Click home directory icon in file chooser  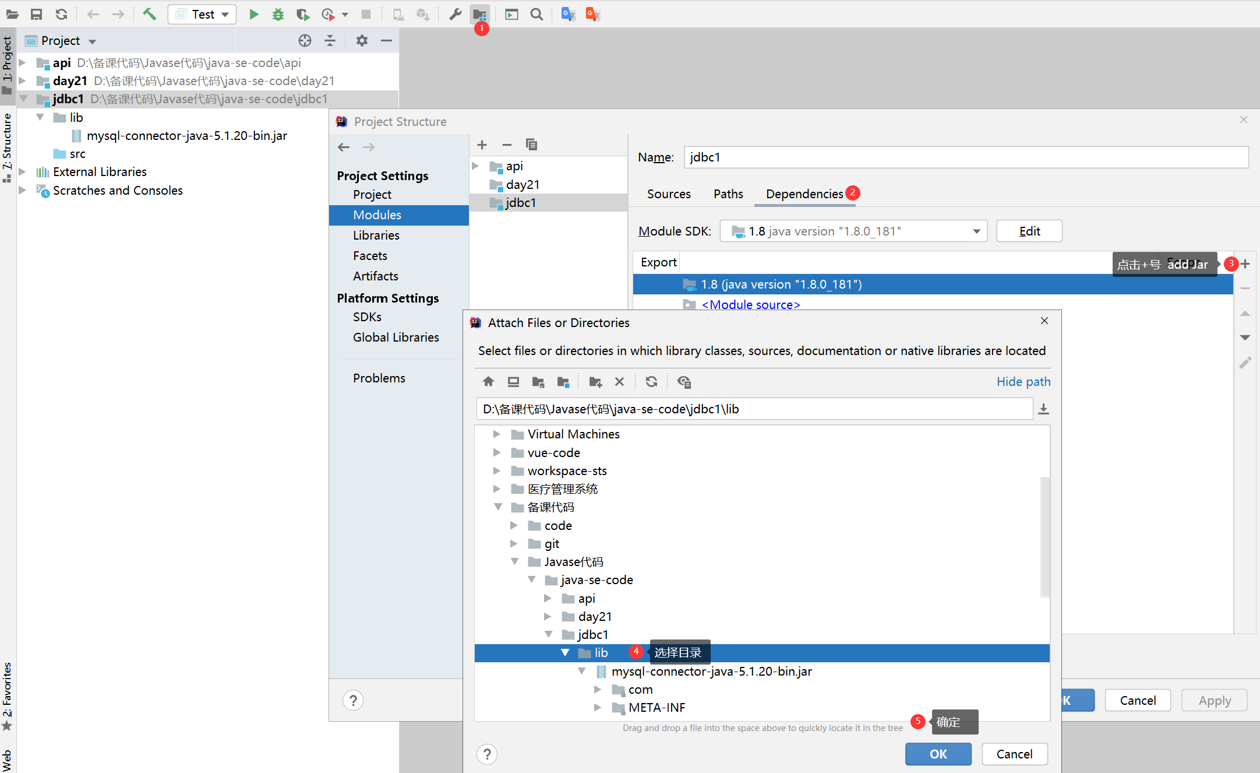coord(488,382)
